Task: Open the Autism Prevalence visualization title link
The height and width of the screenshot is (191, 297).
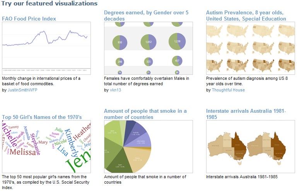Action: pos(246,15)
